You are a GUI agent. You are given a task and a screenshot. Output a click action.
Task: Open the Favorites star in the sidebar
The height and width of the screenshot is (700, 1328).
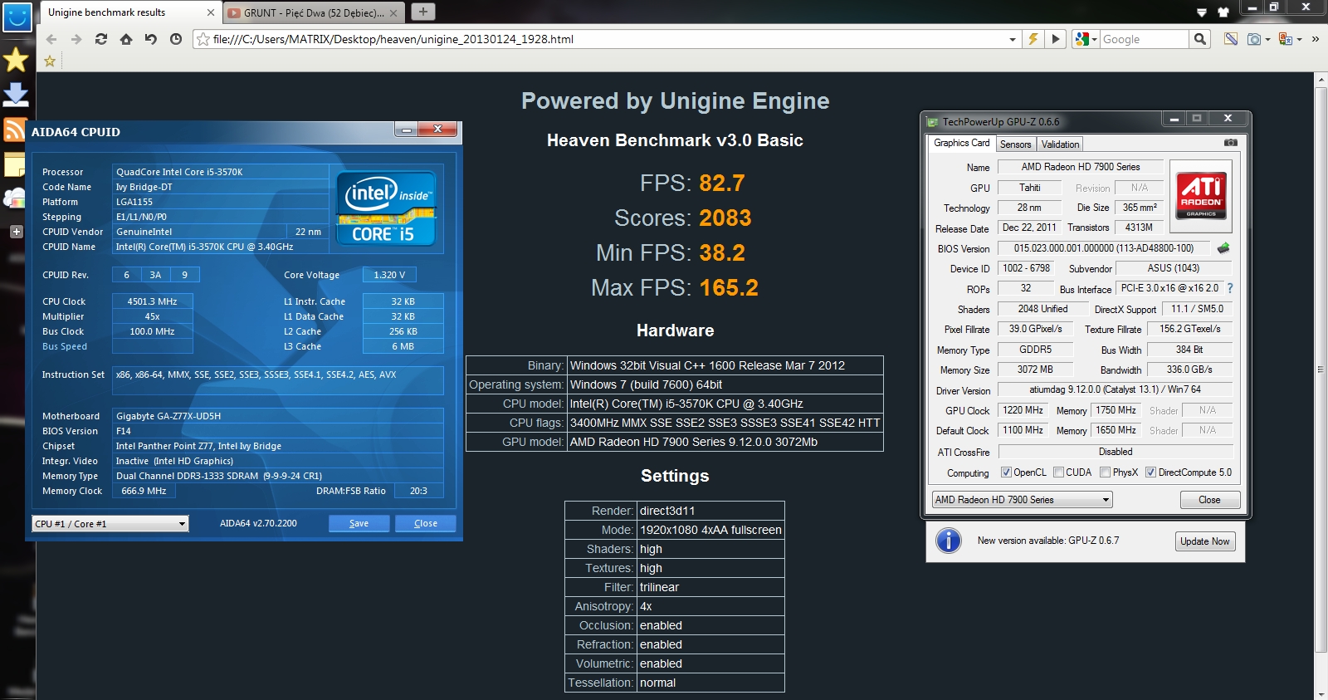click(x=17, y=59)
